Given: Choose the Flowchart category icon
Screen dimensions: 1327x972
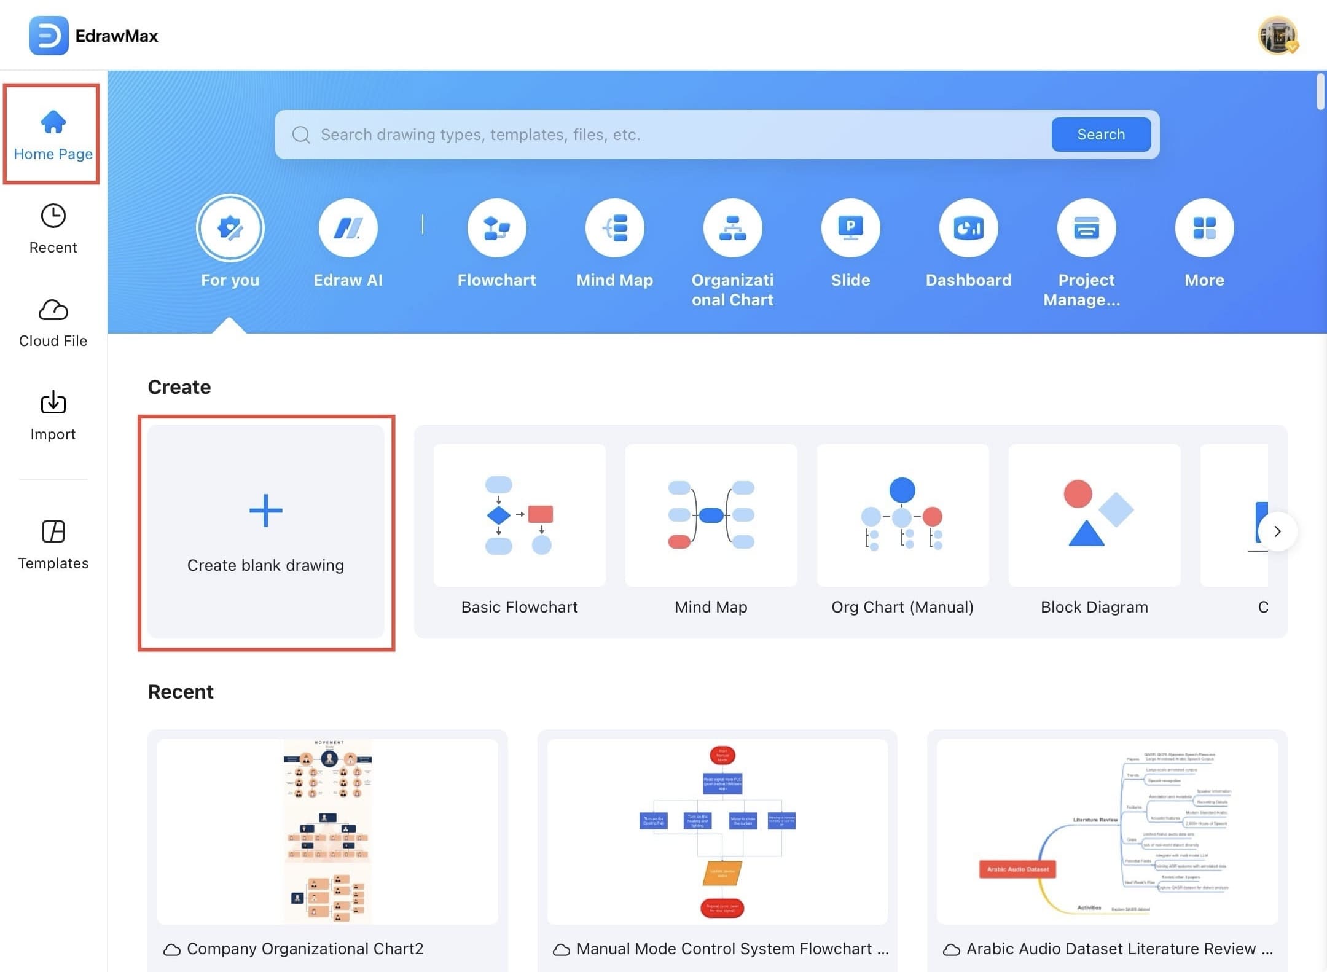Looking at the screenshot, I should click(496, 229).
